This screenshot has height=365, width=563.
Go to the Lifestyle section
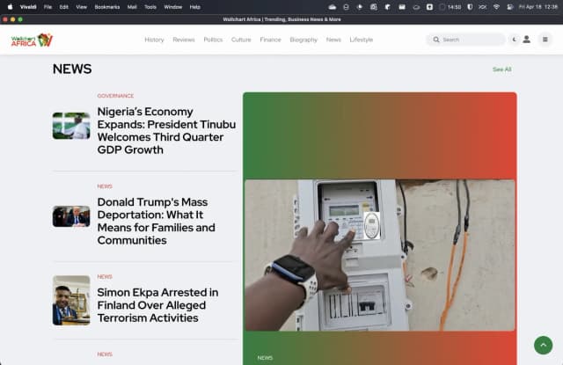point(361,40)
